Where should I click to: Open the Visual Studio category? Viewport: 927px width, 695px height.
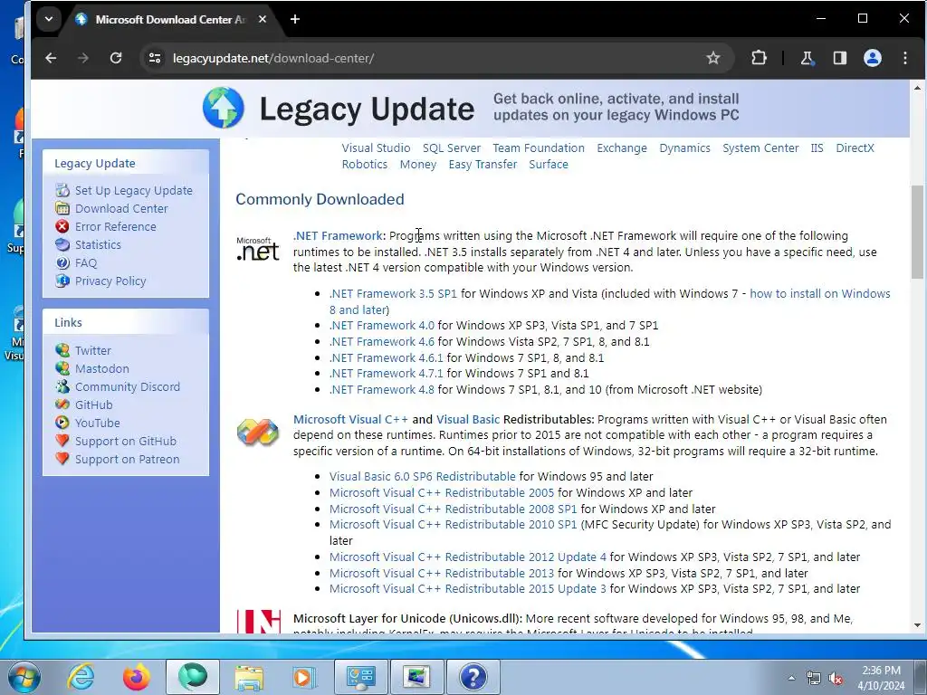pos(376,148)
